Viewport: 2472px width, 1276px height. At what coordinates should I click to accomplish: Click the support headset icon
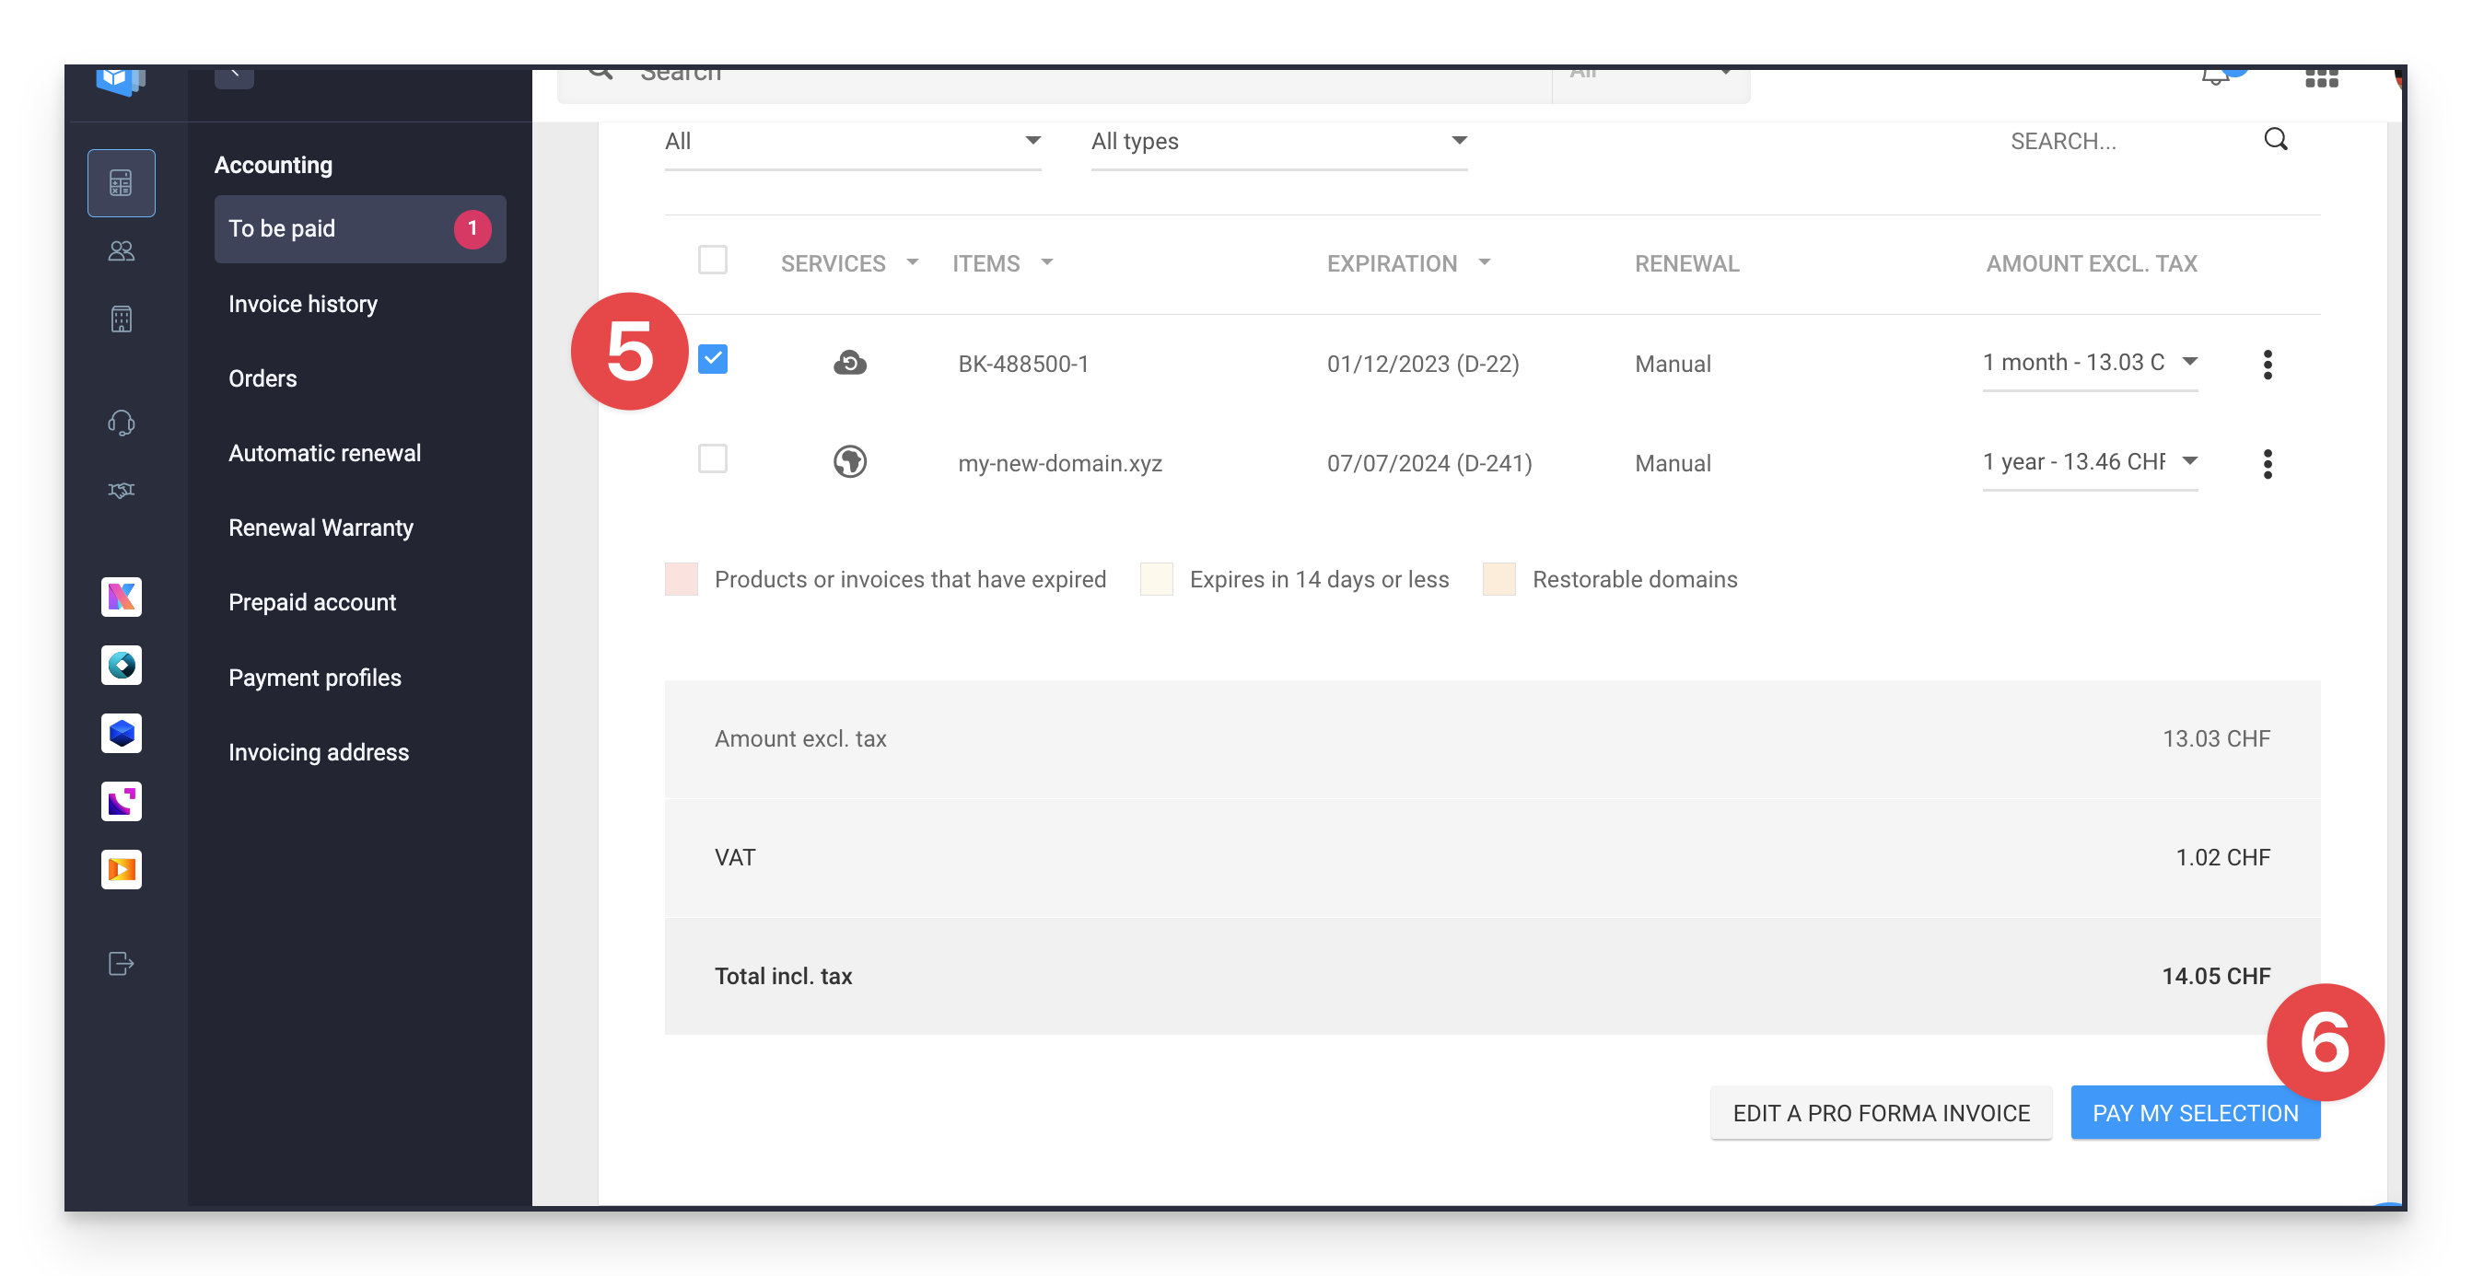(120, 423)
